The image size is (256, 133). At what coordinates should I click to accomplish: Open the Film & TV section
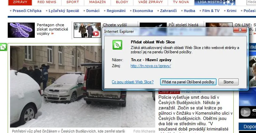click(x=211, y=11)
